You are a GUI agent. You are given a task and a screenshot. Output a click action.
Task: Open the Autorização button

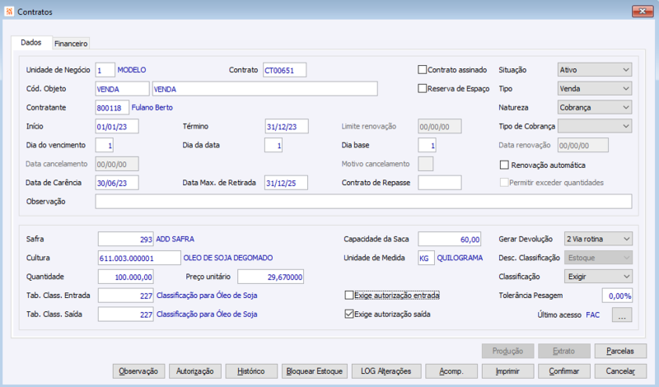[x=195, y=371]
